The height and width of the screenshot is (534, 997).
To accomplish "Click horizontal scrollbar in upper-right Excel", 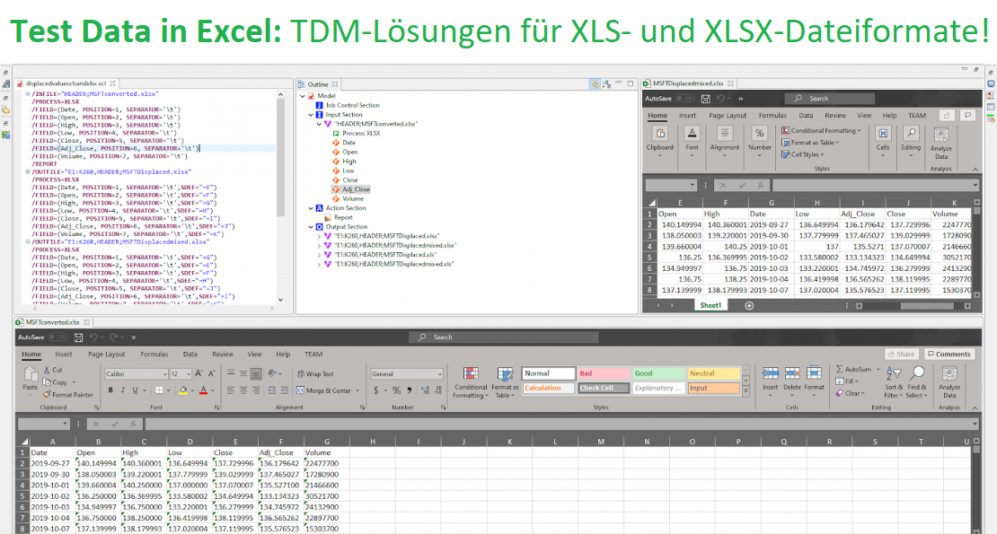I will [x=913, y=305].
